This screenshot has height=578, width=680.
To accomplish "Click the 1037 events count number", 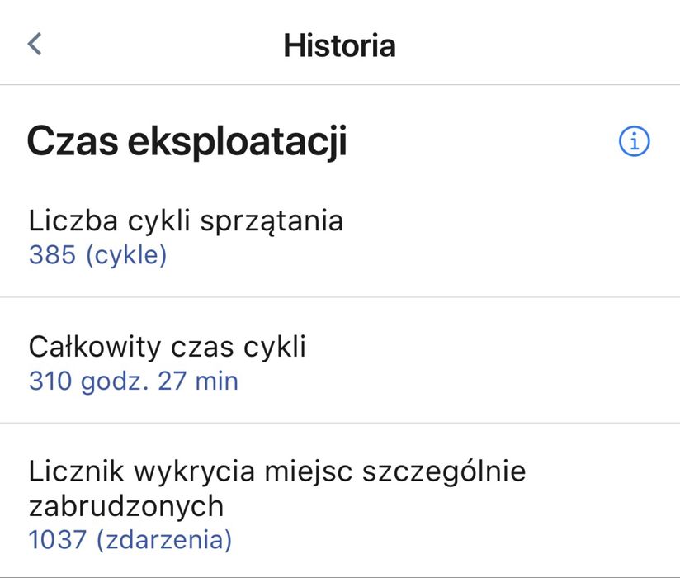I will 58,540.
